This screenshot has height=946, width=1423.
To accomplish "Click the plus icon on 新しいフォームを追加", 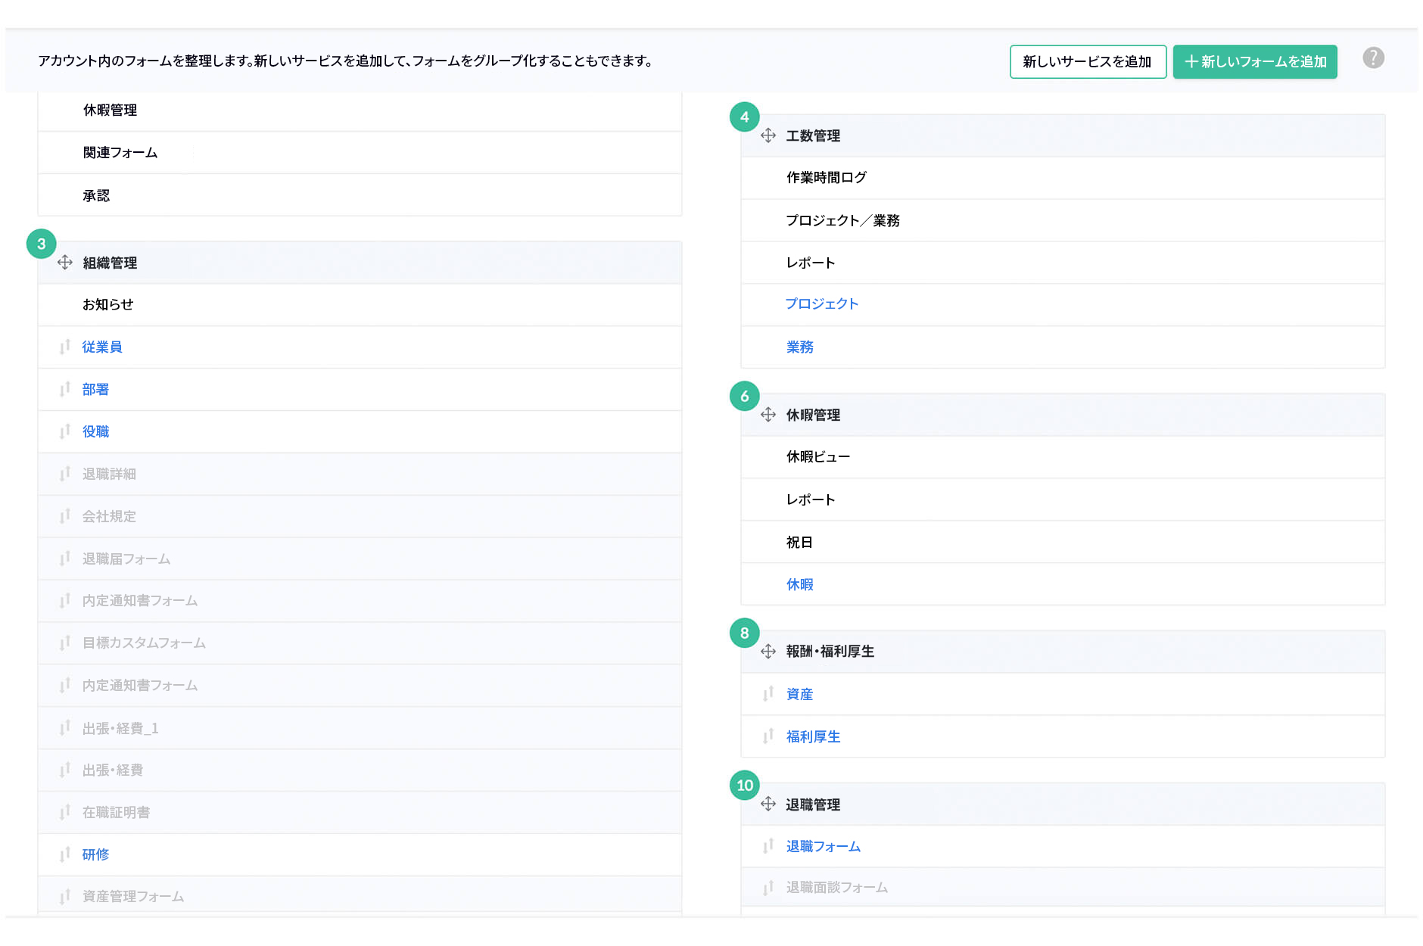I will coord(1191,61).
